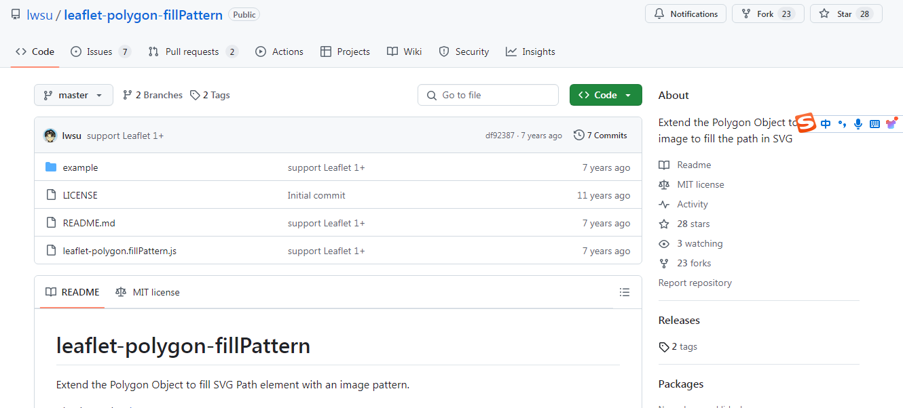Viewport: 903px width, 408px height.
Task: Open commit message in the README.md row
Action: coord(327,223)
